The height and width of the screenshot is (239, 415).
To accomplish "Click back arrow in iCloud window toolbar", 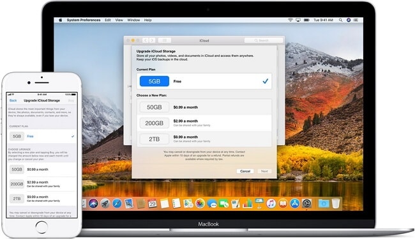I will (146, 40).
